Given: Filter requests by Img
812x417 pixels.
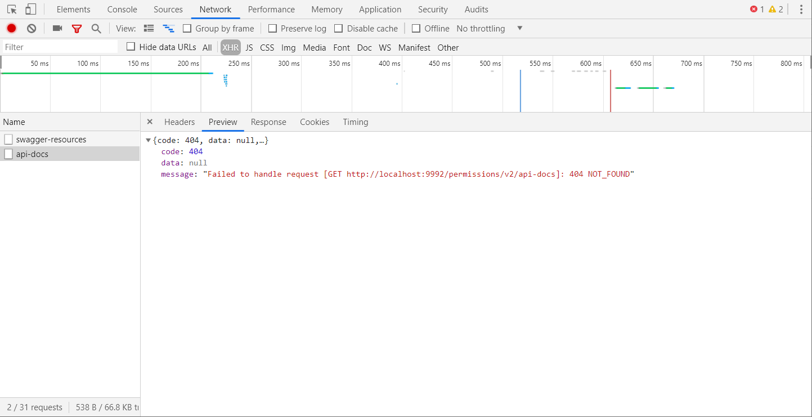Looking at the screenshot, I should (289, 47).
